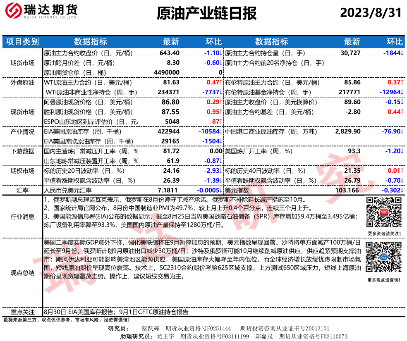Click the red up arrow beside 0.01

[x=402, y=171]
